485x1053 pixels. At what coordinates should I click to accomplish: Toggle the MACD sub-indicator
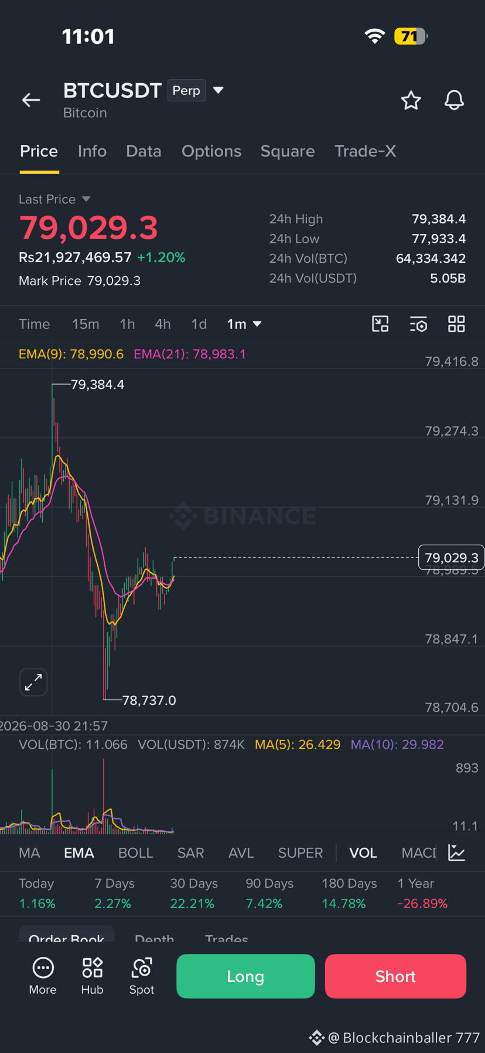coord(419,852)
